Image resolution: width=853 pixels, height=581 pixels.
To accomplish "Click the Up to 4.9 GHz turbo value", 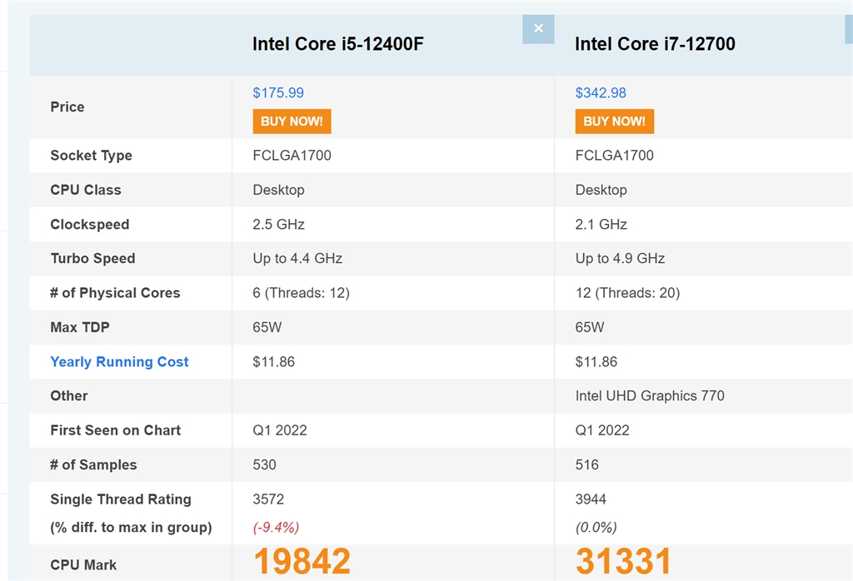I will tap(620, 259).
